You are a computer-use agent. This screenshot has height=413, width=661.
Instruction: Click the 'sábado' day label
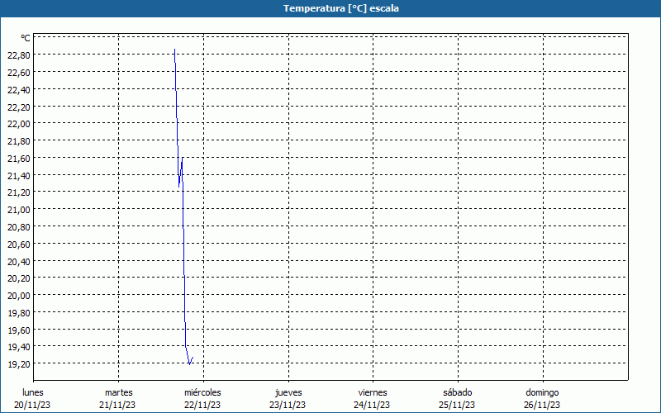pos(458,392)
